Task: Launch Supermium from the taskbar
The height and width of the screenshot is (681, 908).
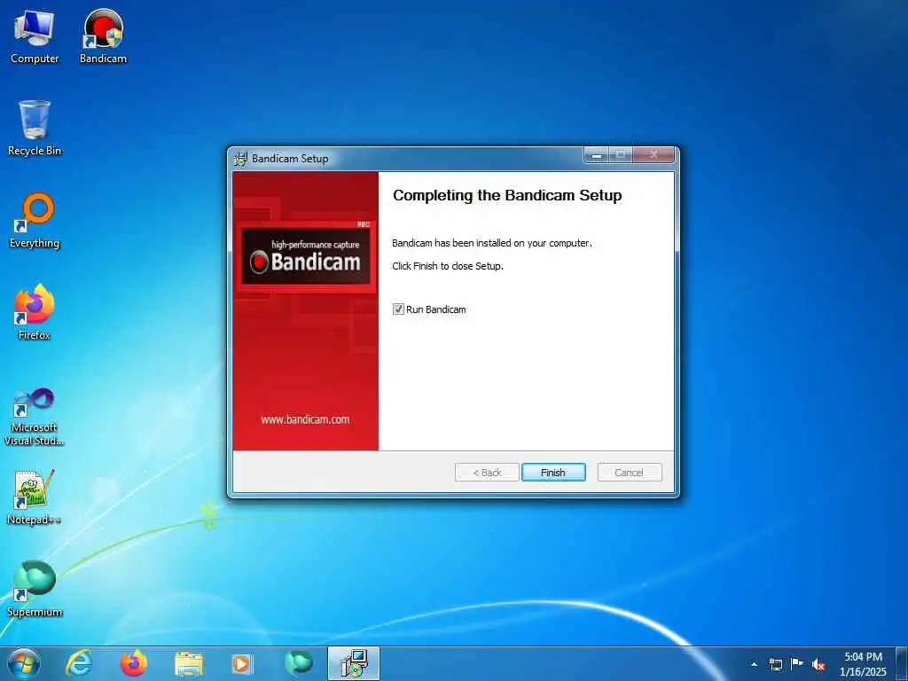Action: (299, 663)
